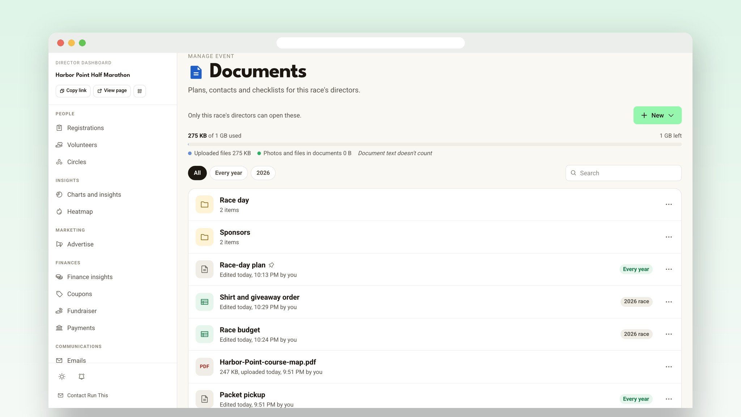
Task: Click the Packet pickup document icon
Action: (x=204, y=399)
